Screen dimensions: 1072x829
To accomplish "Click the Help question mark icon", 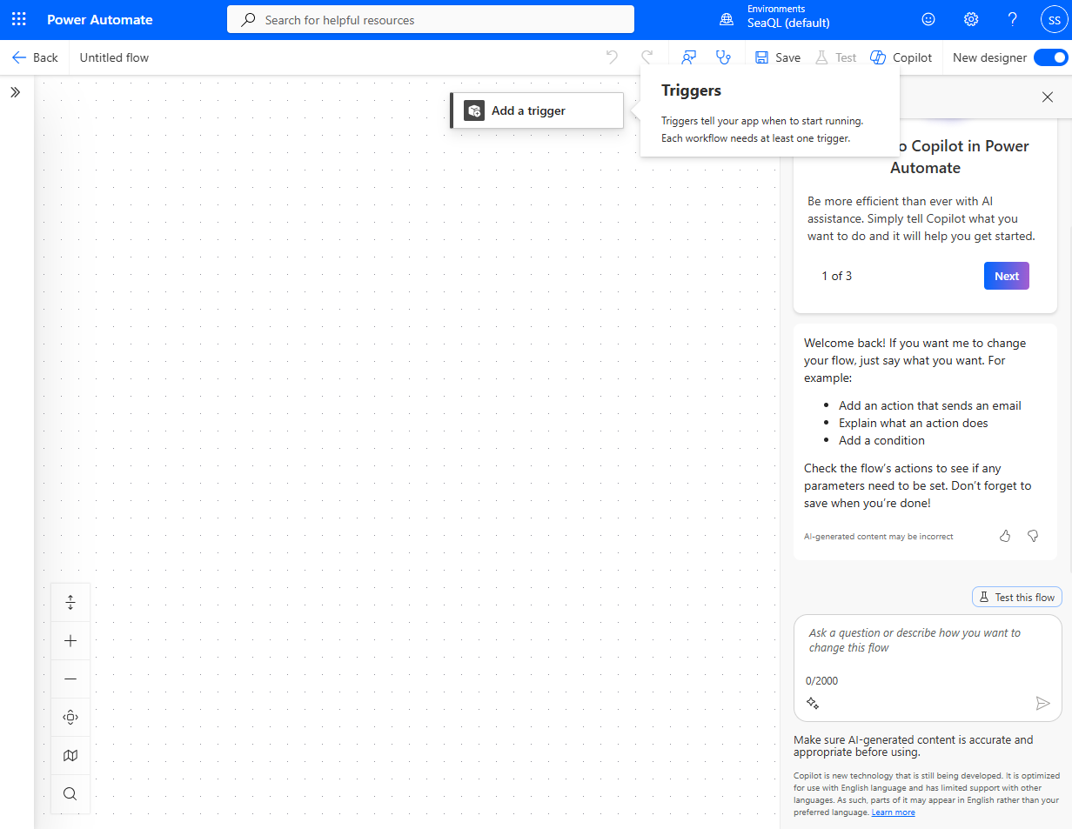I will 1012,19.
